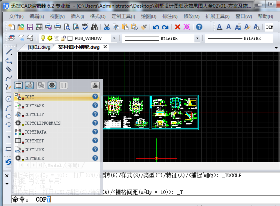The height and width of the screenshot is (206, 280).
Task: Toggle the layer lock padlock
Action: click(63, 38)
